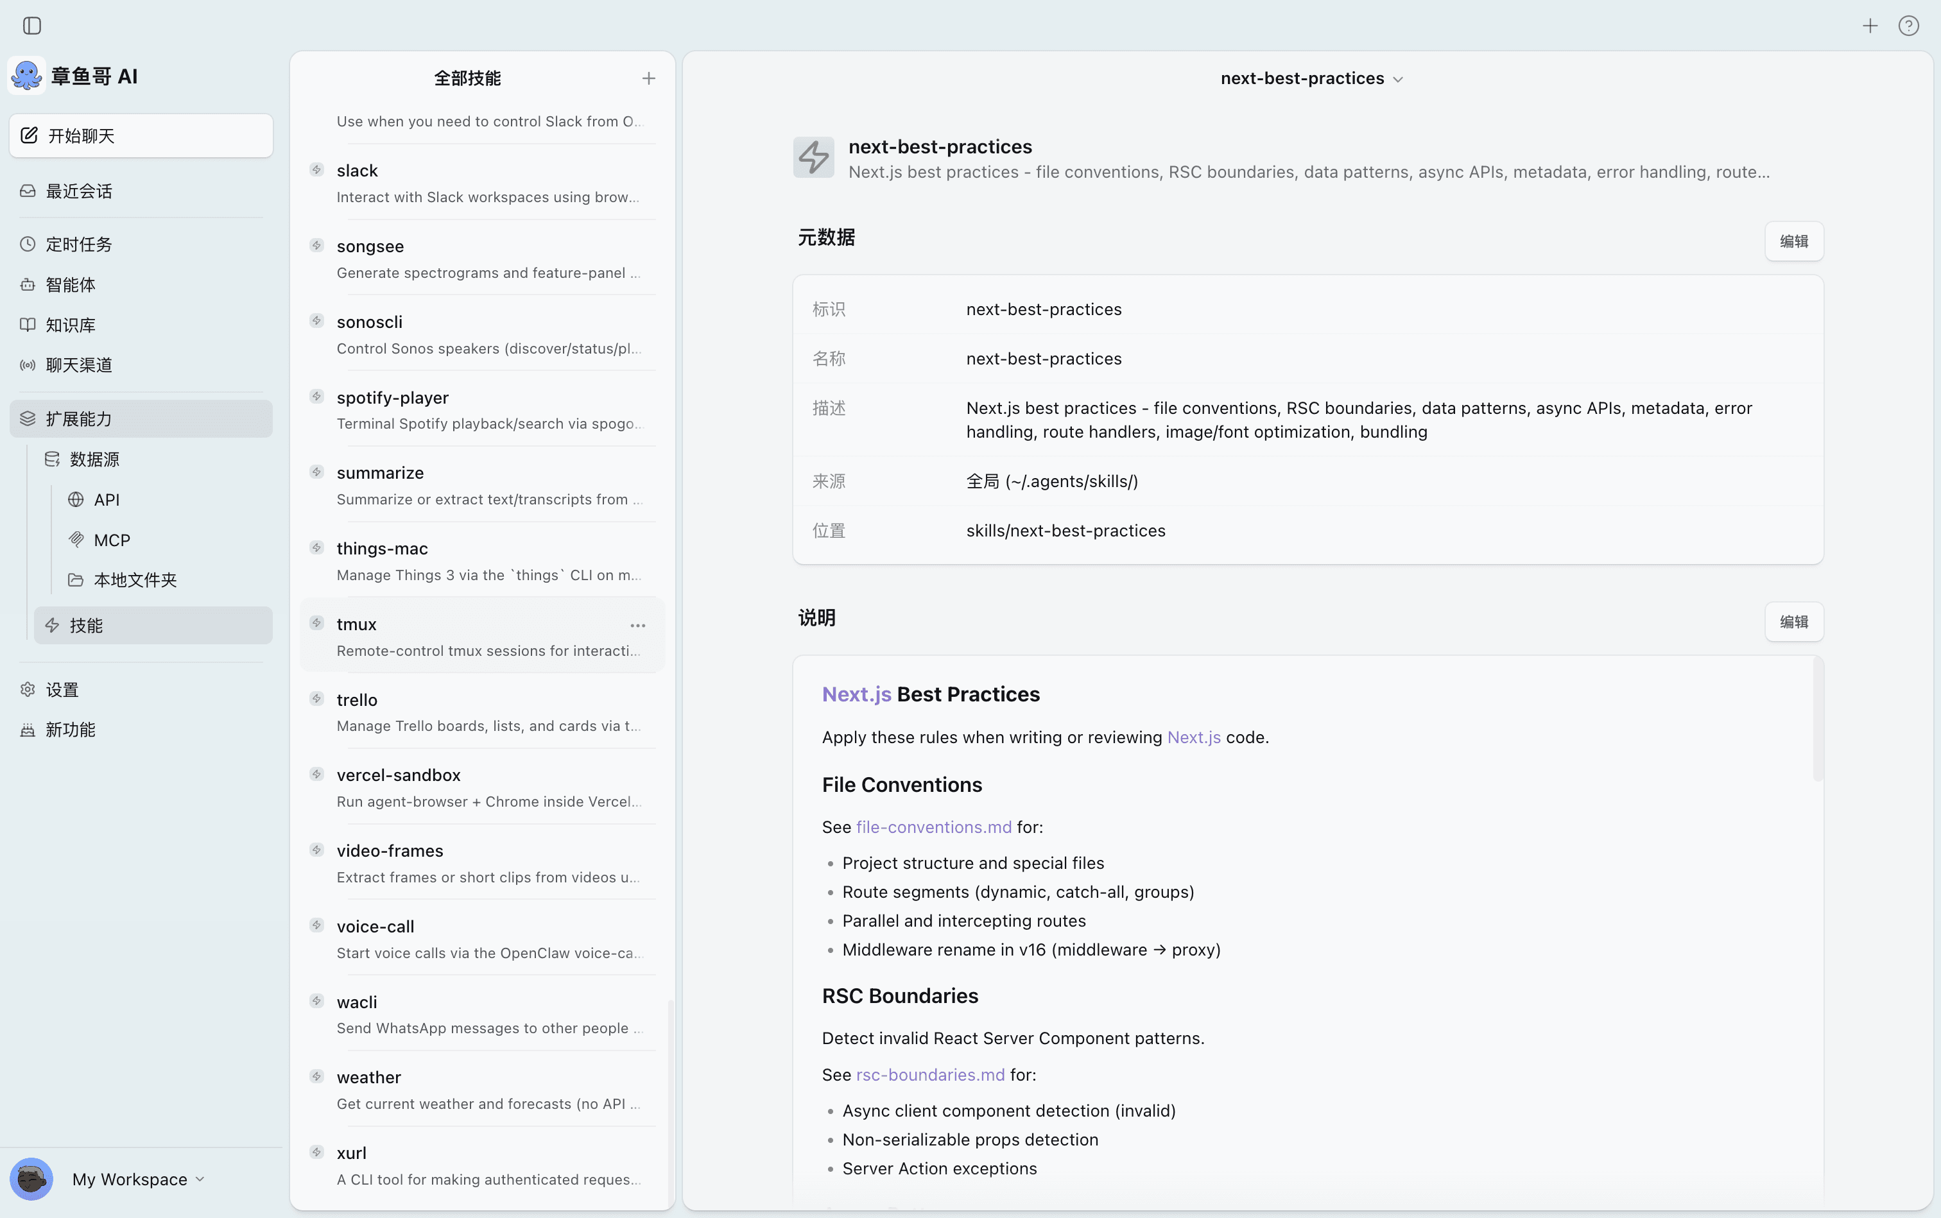The width and height of the screenshot is (1941, 1218).
Task: Select the API globe icon under 数据源
Action: pyautogui.click(x=76, y=499)
